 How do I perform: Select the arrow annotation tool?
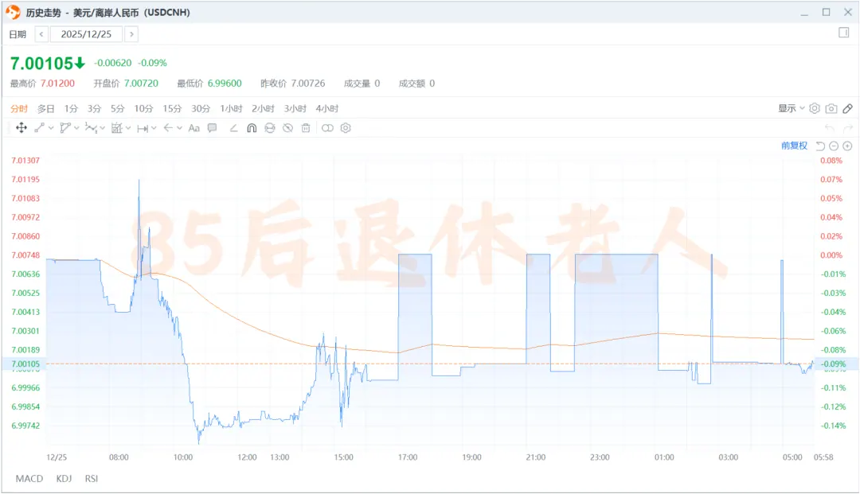[x=168, y=127]
